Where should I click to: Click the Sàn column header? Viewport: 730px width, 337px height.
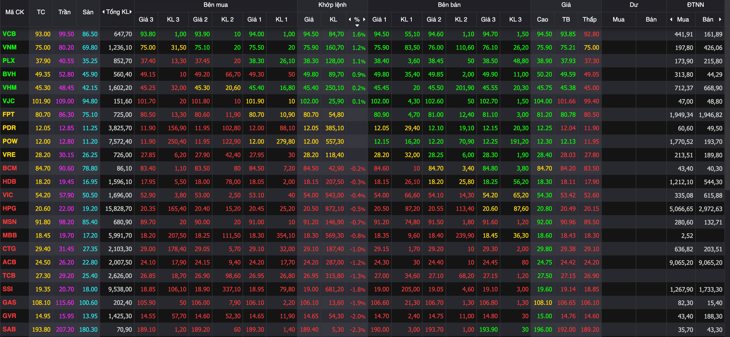[88, 12]
